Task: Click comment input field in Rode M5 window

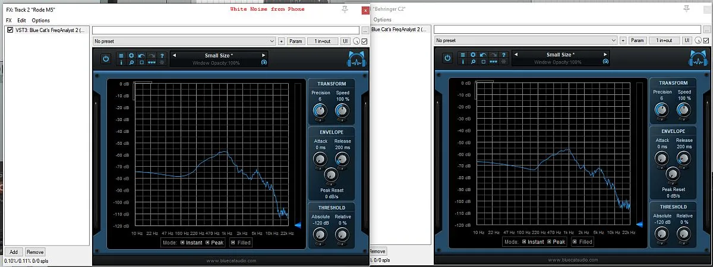Action: pos(226,30)
